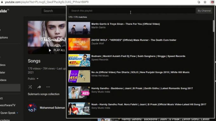Click the Songs playlist title
The width and height of the screenshot is (216, 121).
(x=34, y=61)
